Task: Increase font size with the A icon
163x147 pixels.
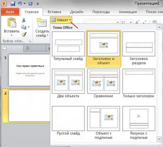Action: click(x=137, y=22)
